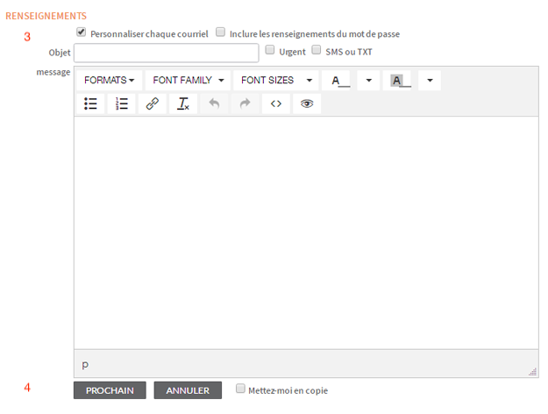Insert a bullet list
Viewport: 548px width, 414px height.
90,103
